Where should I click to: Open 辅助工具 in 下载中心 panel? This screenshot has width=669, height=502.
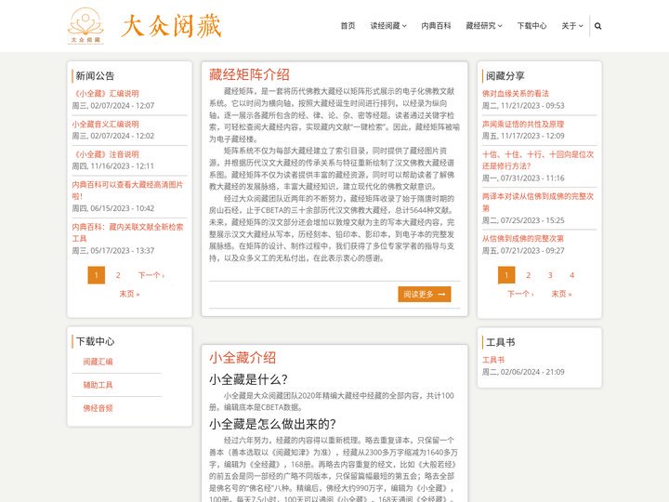tap(98, 385)
